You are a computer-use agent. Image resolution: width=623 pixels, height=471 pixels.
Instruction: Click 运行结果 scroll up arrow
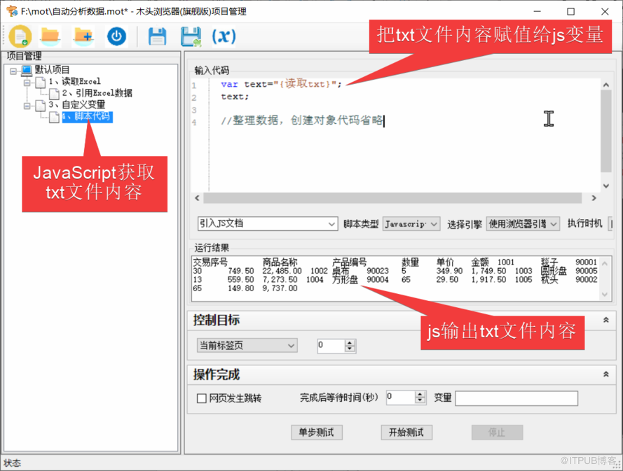605,263
